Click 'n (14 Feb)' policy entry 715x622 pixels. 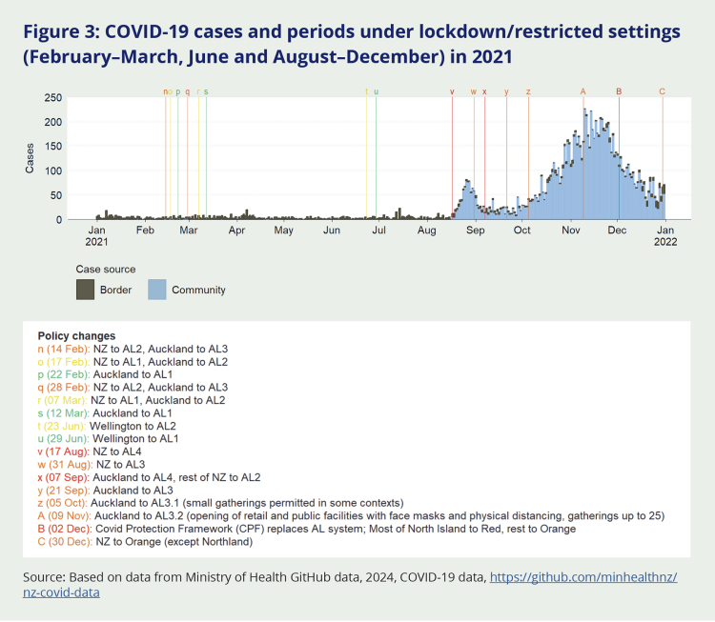133,349
